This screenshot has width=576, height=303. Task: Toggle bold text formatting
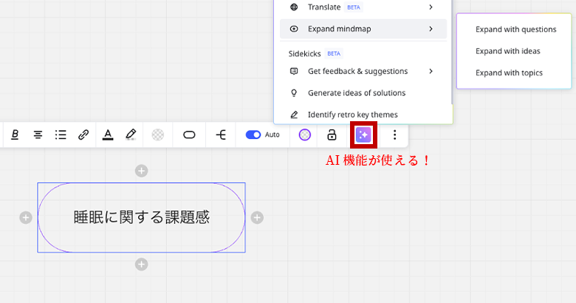pos(15,135)
